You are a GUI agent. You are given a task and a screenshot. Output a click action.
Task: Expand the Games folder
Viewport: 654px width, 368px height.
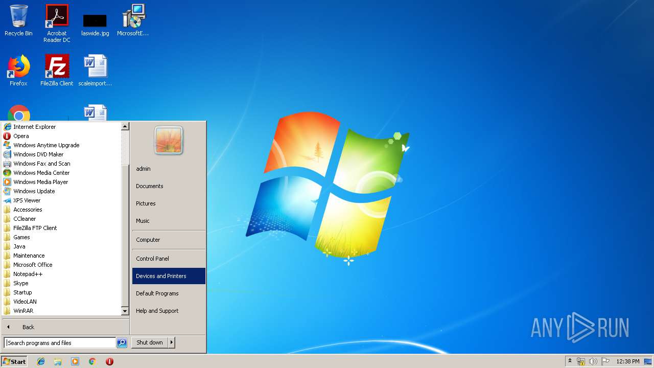(x=61, y=237)
